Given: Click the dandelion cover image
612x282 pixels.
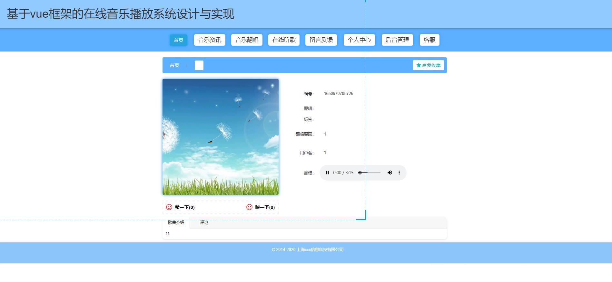Looking at the screenshot, I should (221, 137).
